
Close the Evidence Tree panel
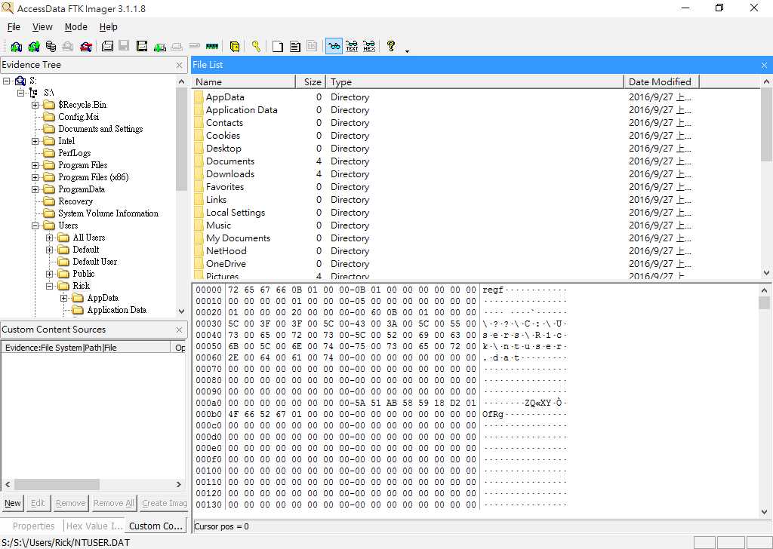pos(180,65)
